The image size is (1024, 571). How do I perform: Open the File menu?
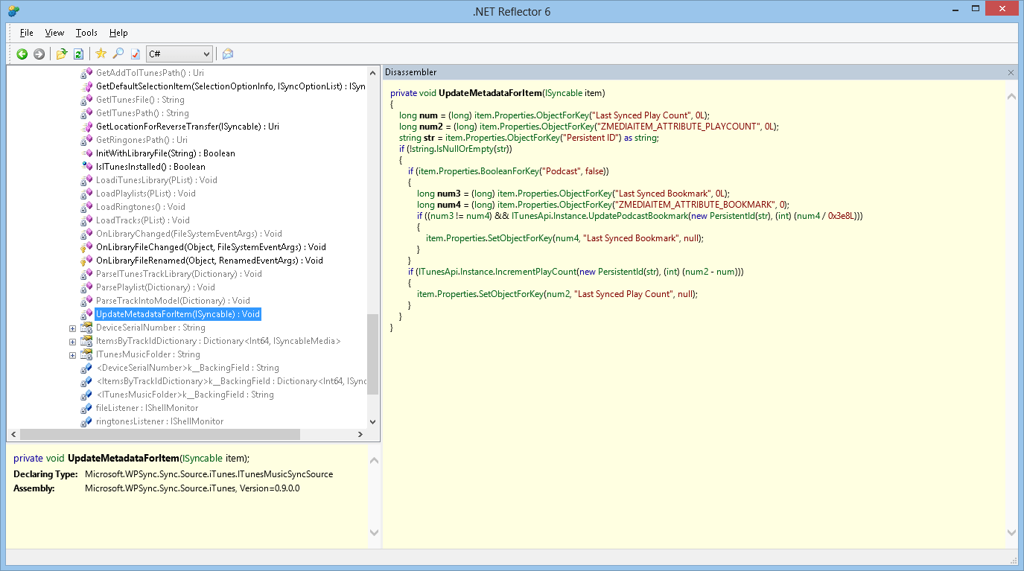click(27, 33)
